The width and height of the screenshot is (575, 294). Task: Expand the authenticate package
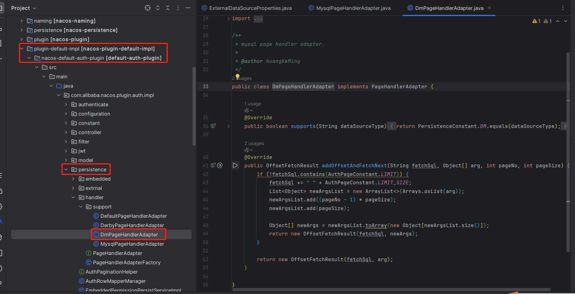(x=66, y=104)
